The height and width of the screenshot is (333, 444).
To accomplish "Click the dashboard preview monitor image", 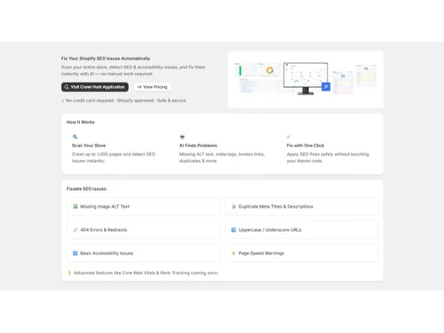I will [305, 79].
